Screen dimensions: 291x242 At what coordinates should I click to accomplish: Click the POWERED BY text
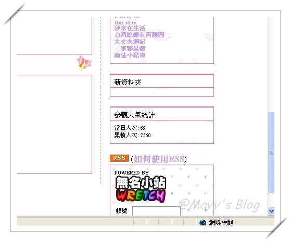[x=132, y=172]
